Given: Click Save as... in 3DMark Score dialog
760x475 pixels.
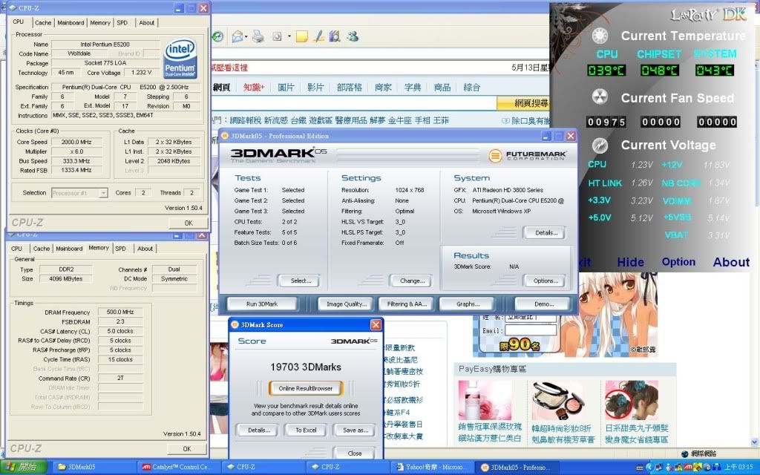Looking at the screenshot, I should (356, 430).
